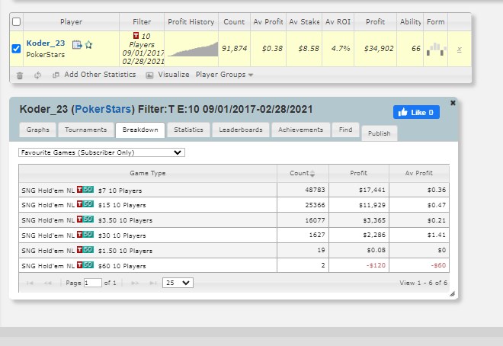Viewport: 503px width, 346px height.
Task: Click the count value 48783
Action: 315,190
